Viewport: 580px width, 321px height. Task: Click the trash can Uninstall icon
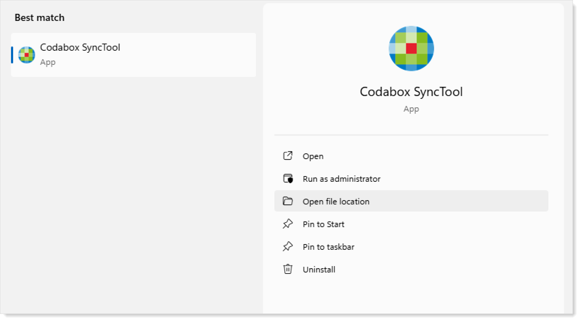[x=288, y=269]
